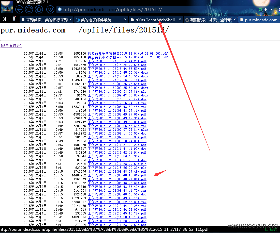Open 工作流2015_12_01(09_07_02_84).xlsx
Screen dimensions: 280x233
point(118,130)
